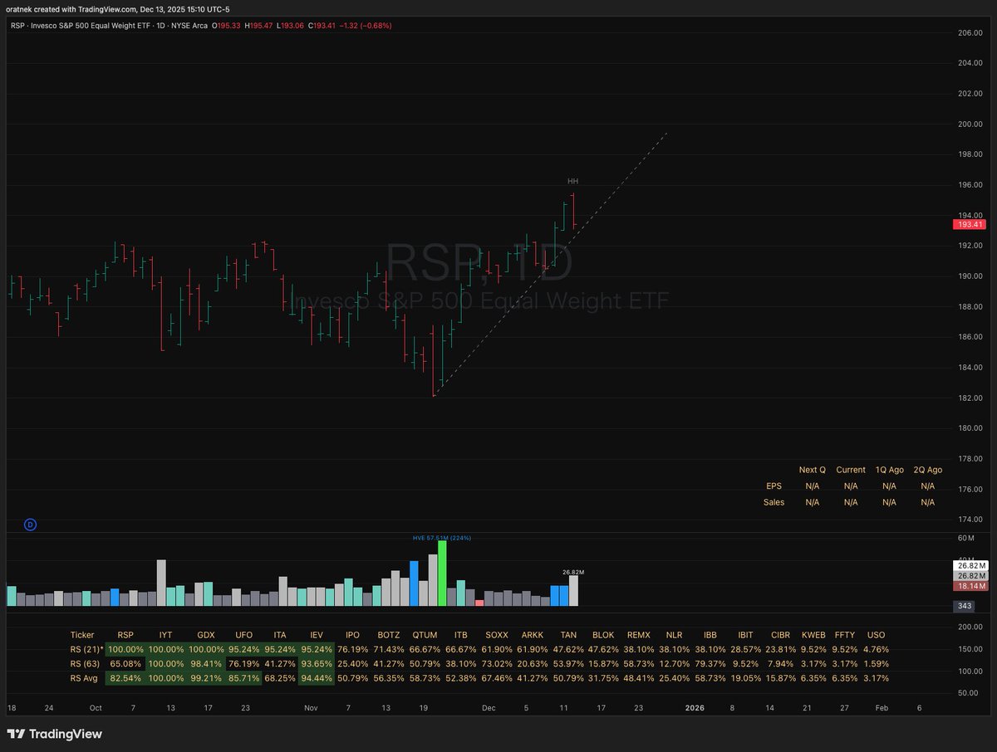This screenshot has width=997, height=752.
Task: Click the 343 tag on the volume axis
Action: pos(965,606)
